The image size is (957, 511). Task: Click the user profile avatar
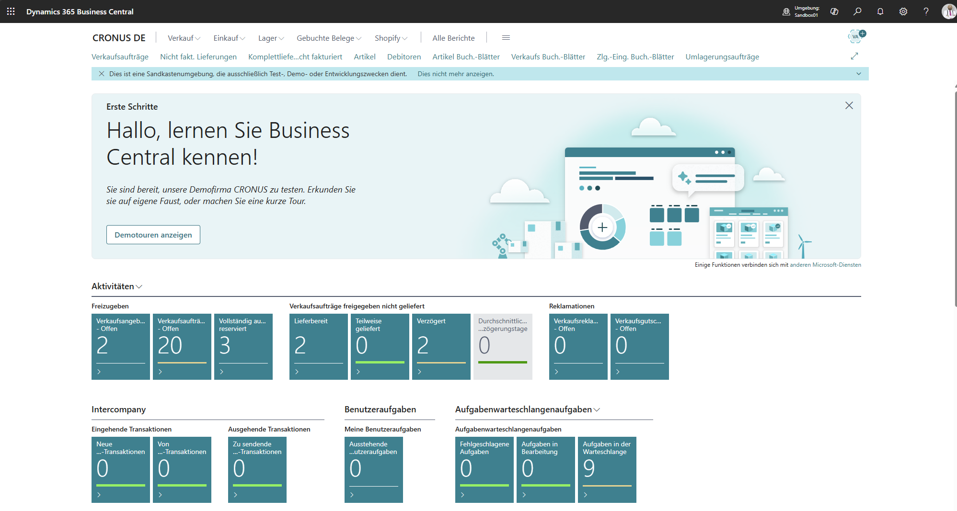(948, 11)
